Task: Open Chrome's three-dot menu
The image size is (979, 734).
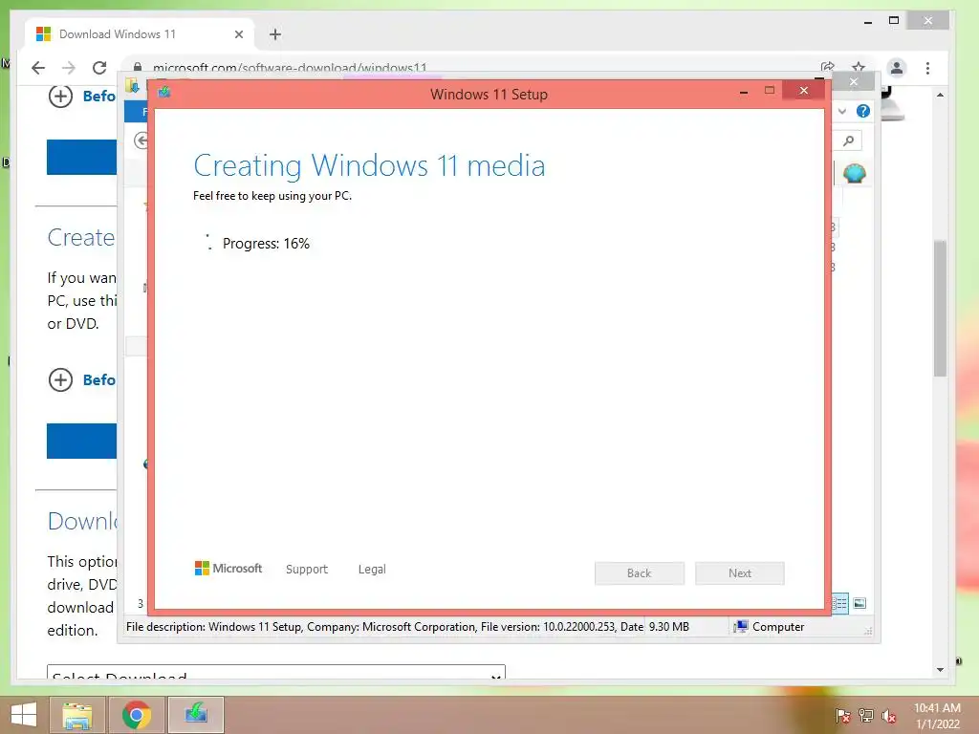Action: click(927, 68)
